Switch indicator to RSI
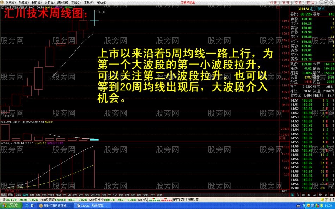Screen dimensions: 335x209 [104, 195]
